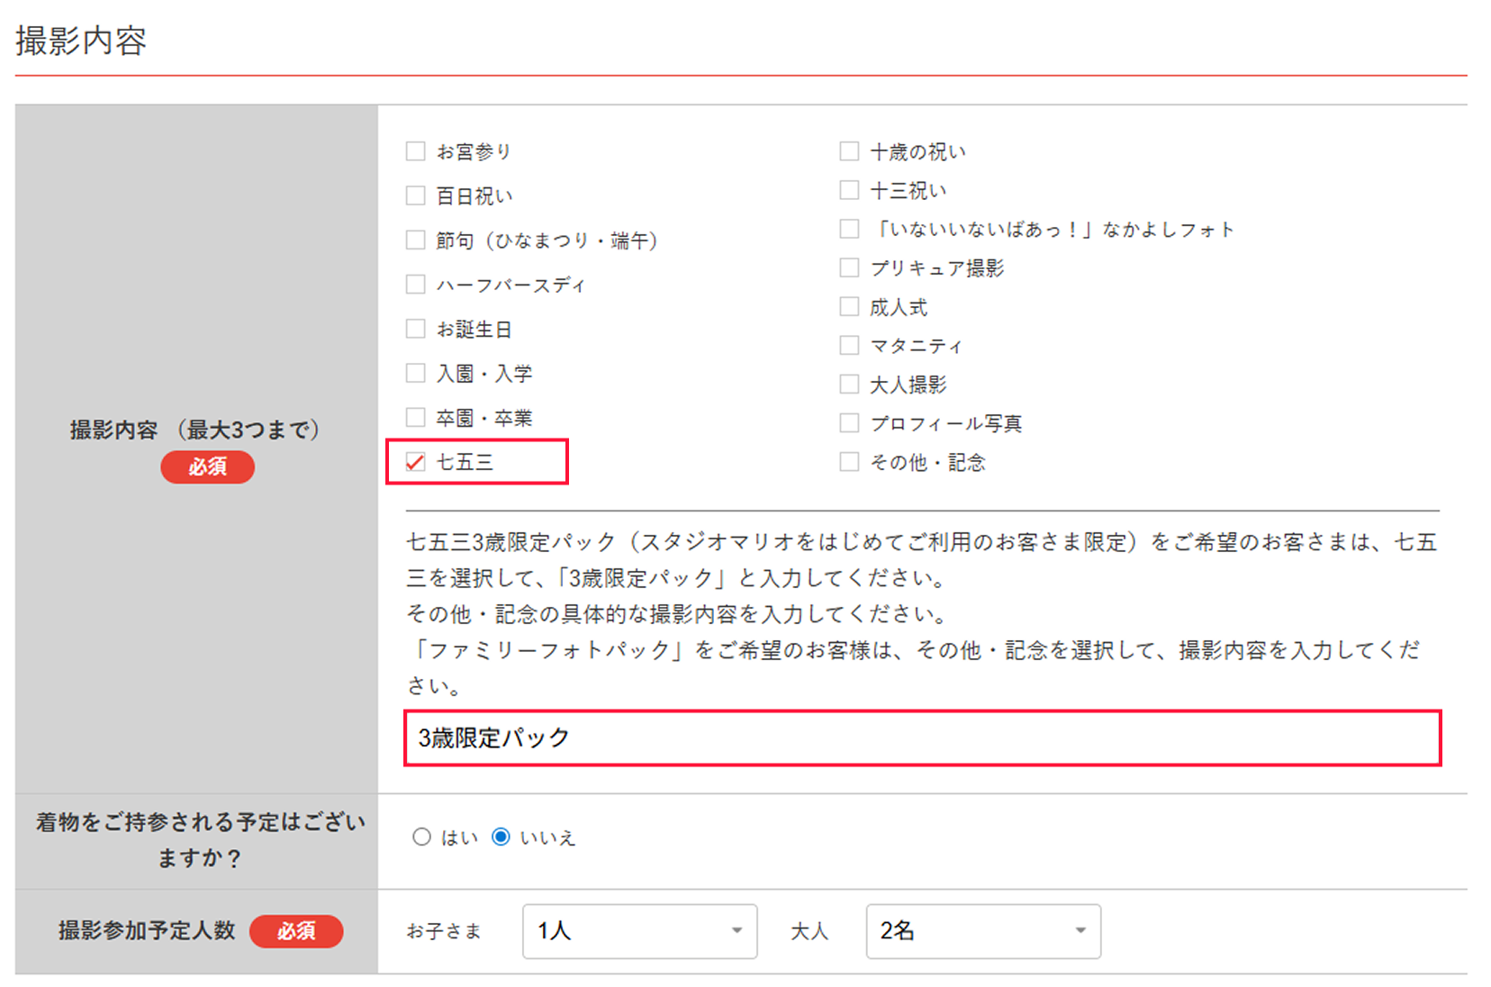The height and width of the screenshot is (987, 1491).
Task: Check the プロフィール写真 option
Action: coord(848,421)
